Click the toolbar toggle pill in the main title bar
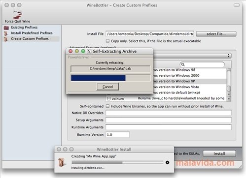Viewport: 246px width, 178px height. (237, 5)
